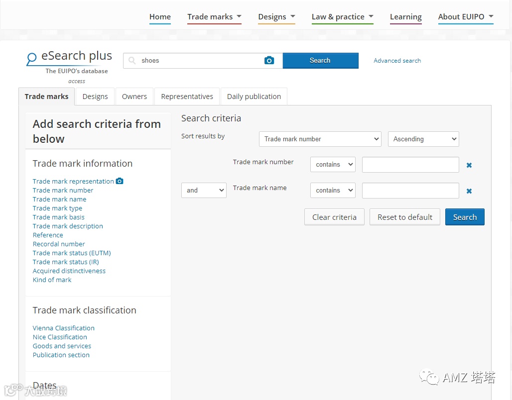
Task: Add Reference criterion
Action: [x=48, y=235]
